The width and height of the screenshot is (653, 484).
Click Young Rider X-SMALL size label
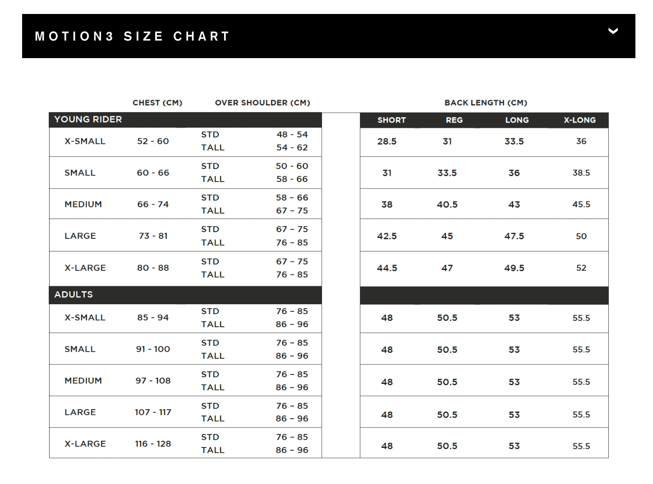85,142
